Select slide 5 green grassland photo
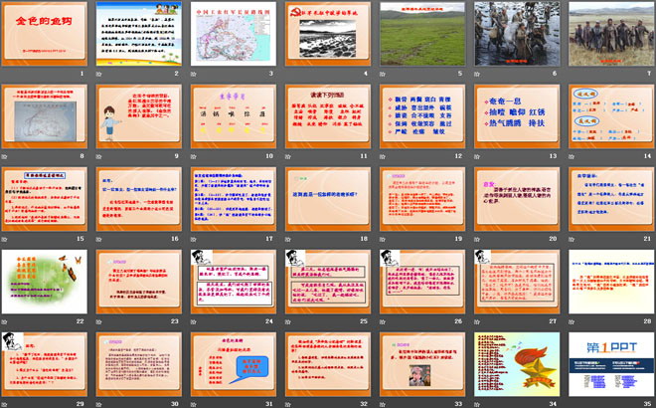Viewport: 656px width, 408px height. coord(422,34)
